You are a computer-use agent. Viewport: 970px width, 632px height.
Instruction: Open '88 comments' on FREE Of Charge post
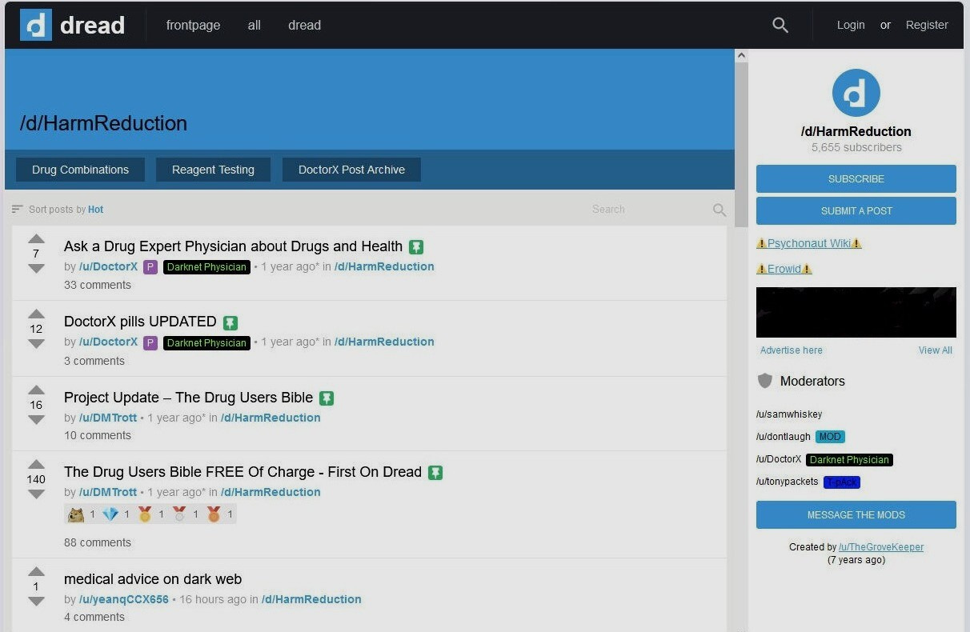tap(98, 542)
